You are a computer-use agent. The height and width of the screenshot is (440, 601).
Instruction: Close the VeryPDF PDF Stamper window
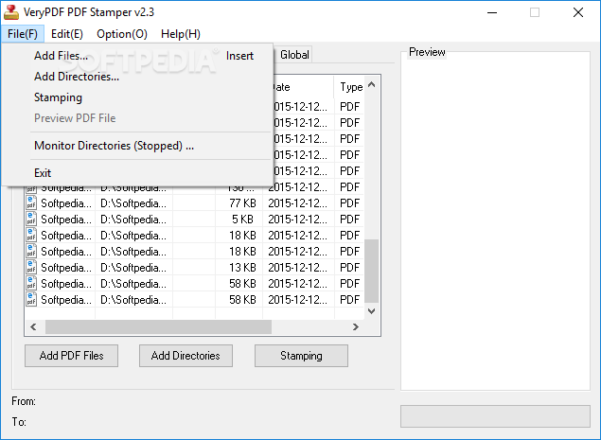[578, 12]
